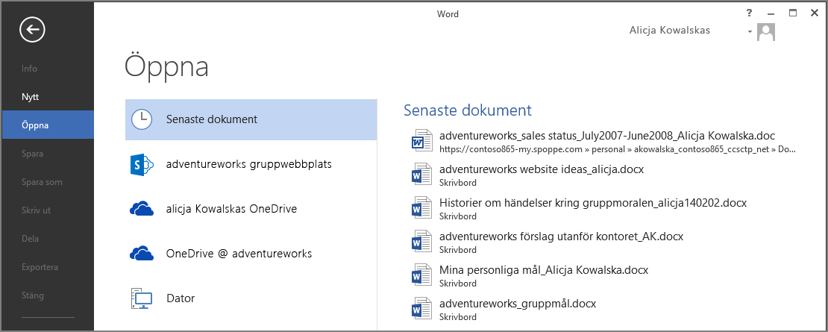The image size is (828, 332).
Task: Click the back arrow circle icon
Action: (x=32, y=30)
